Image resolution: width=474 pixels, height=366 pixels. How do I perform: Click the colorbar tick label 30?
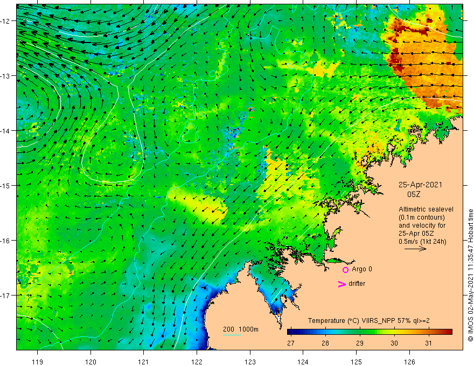tap(394, 343)
